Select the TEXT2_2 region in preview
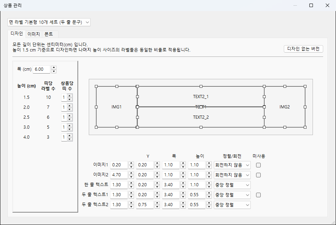The height and width of the screenshot is (225, 336). click(201, 117)
